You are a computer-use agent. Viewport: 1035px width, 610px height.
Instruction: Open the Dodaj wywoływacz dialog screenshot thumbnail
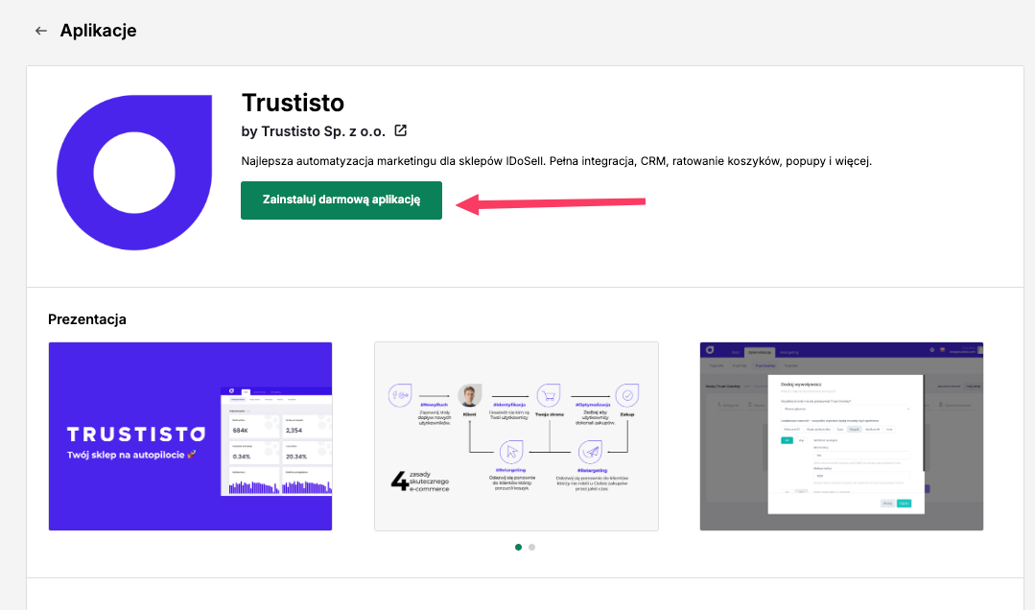[841, 435]
